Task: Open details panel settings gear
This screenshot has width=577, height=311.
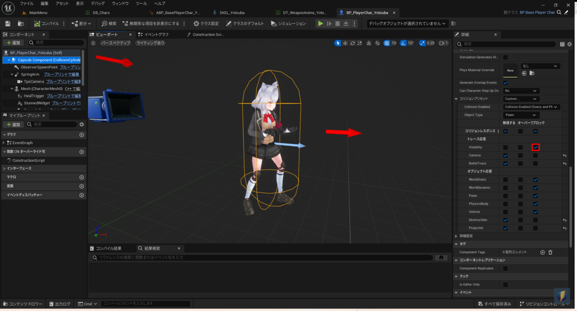Action: point(570,44)
